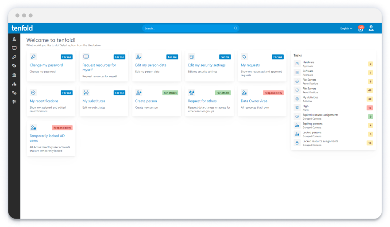Open the tag icon in left sidebar
The image size is (390, 227).
click(x=14, y=66)
